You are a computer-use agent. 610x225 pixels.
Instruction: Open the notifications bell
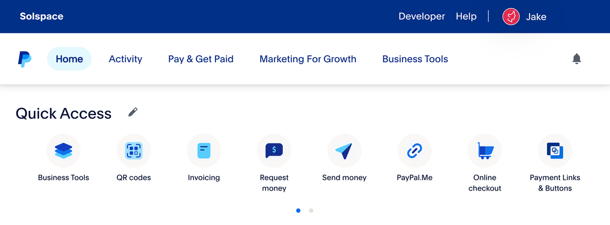point(576,59)
